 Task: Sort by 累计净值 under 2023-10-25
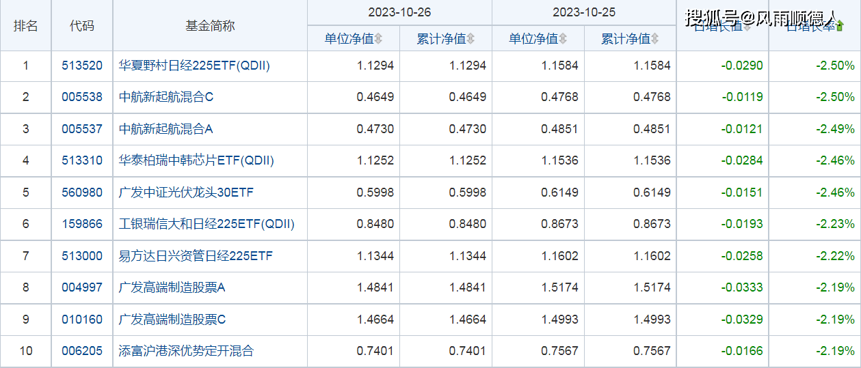[630, 39]
